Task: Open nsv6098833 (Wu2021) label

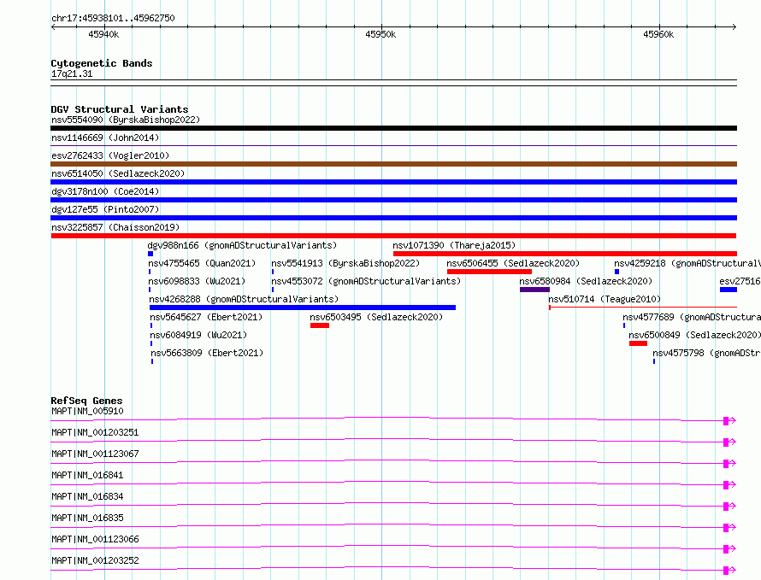Action: [197, 281]
